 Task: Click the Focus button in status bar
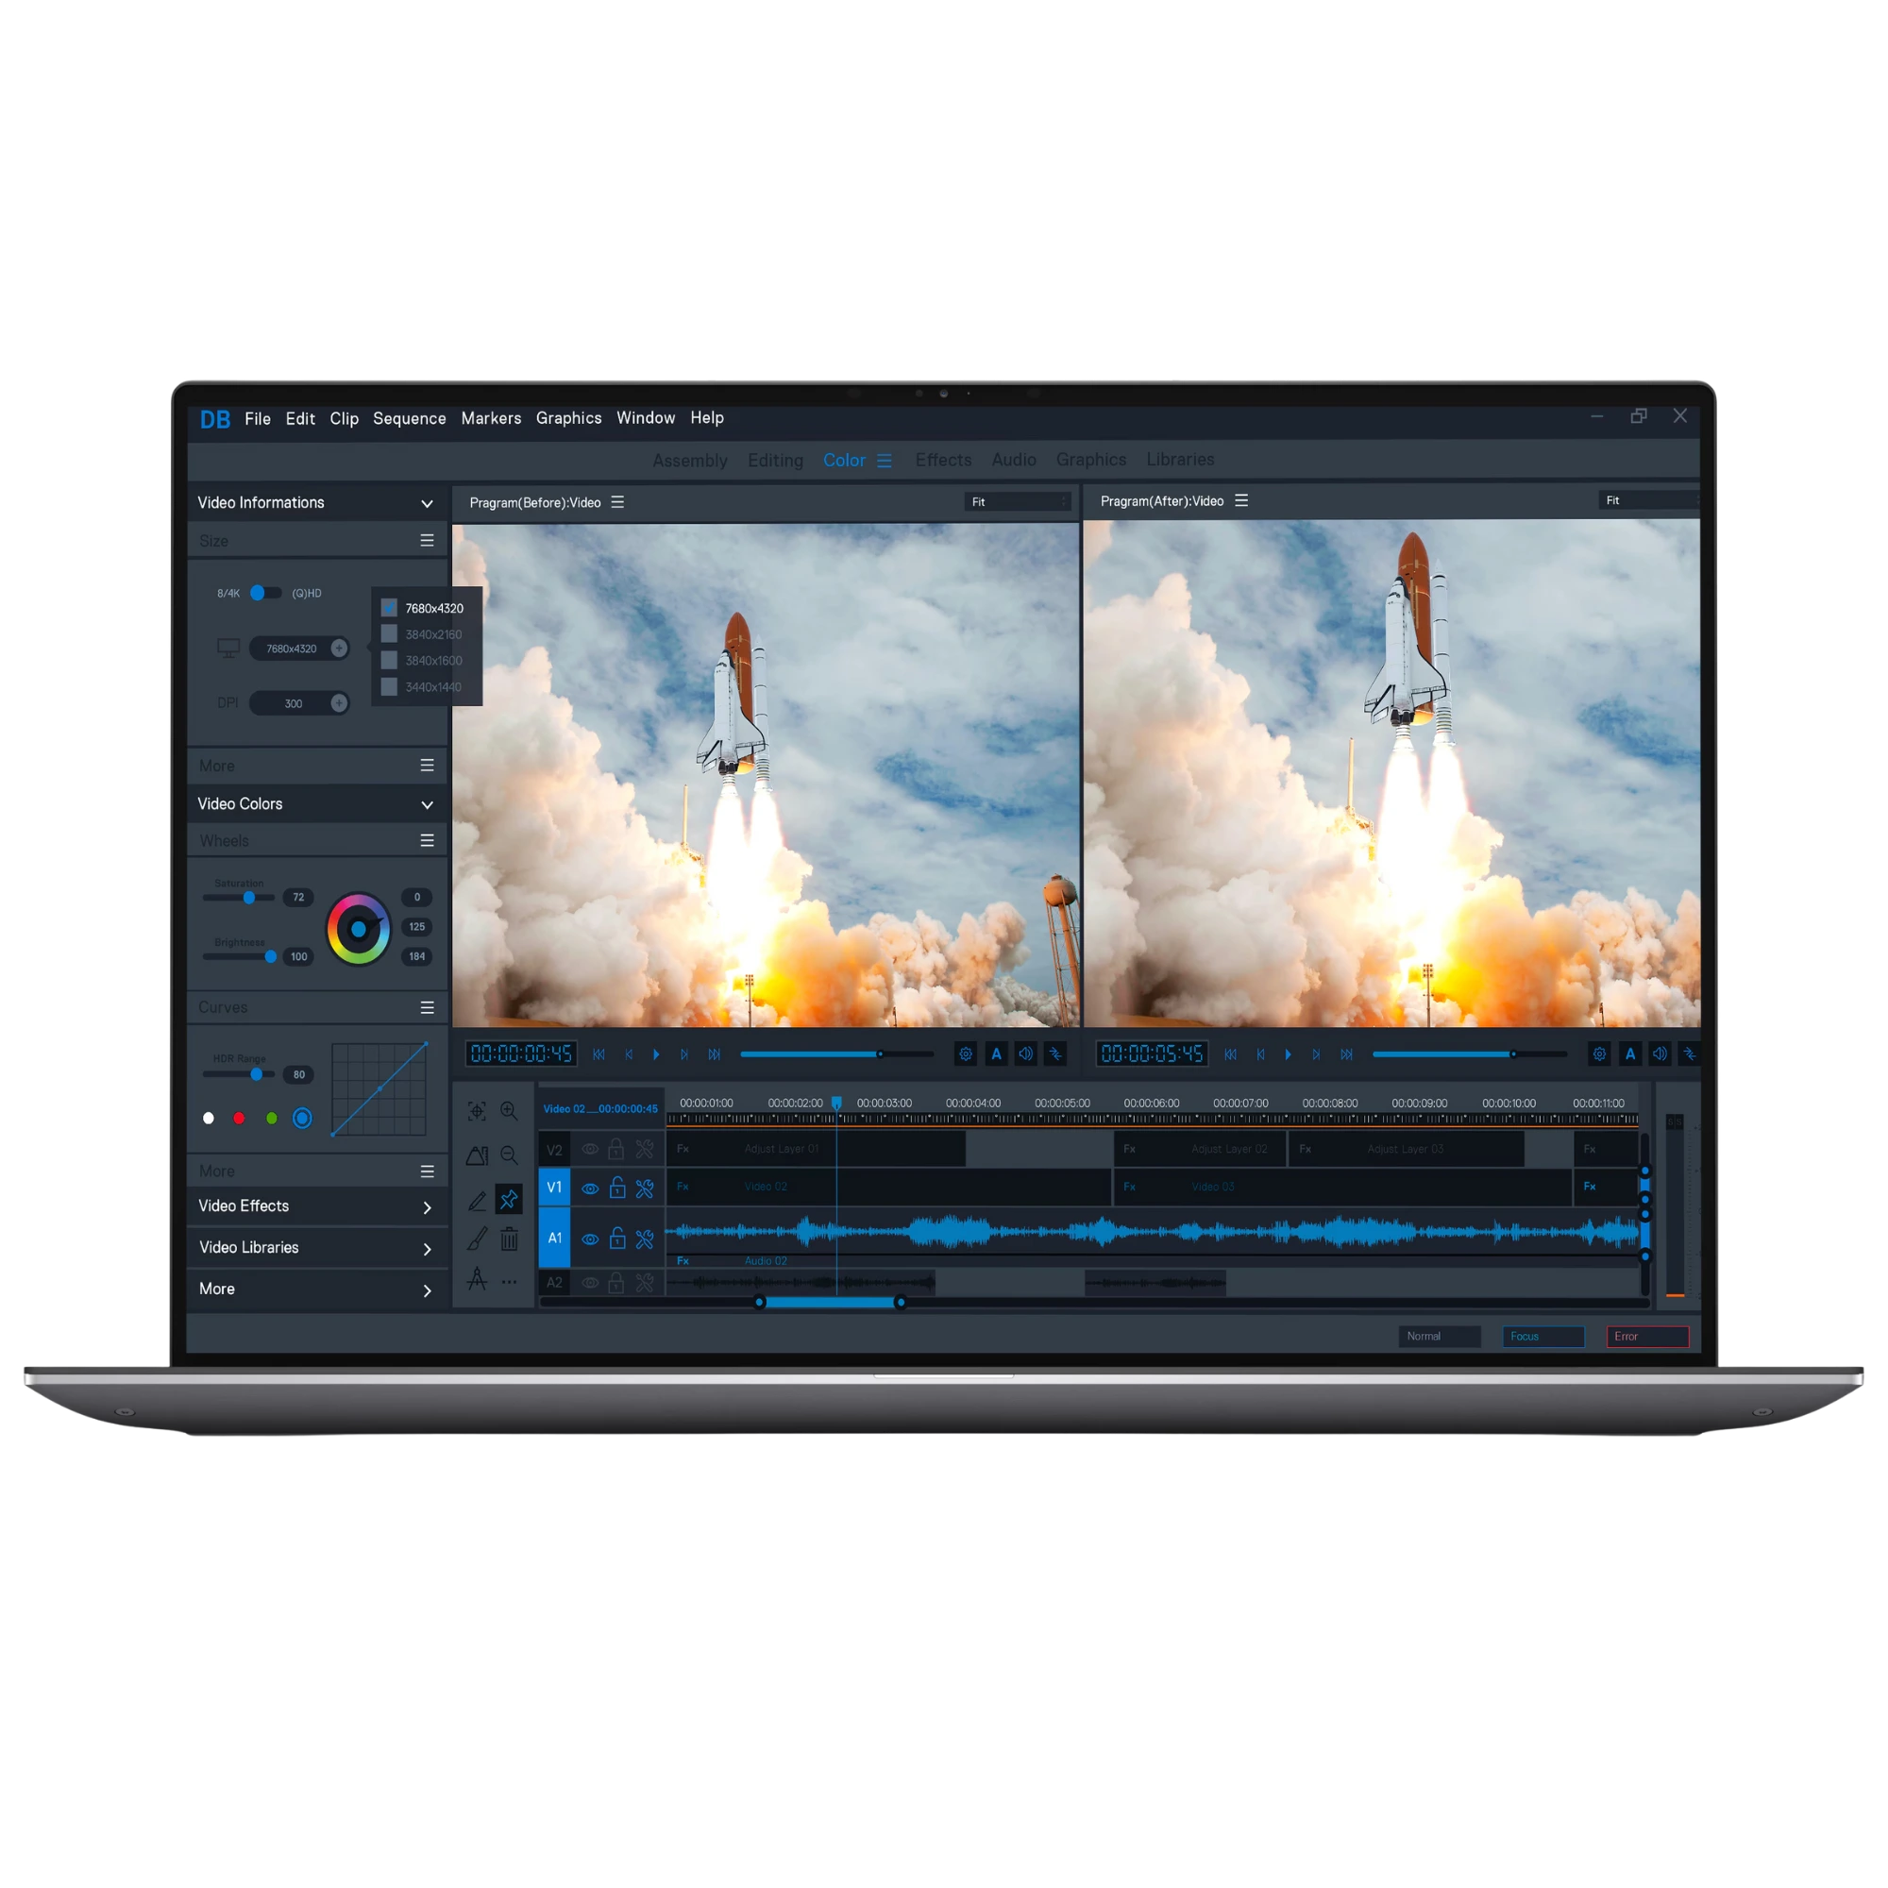click(x=1542, y=1336)
